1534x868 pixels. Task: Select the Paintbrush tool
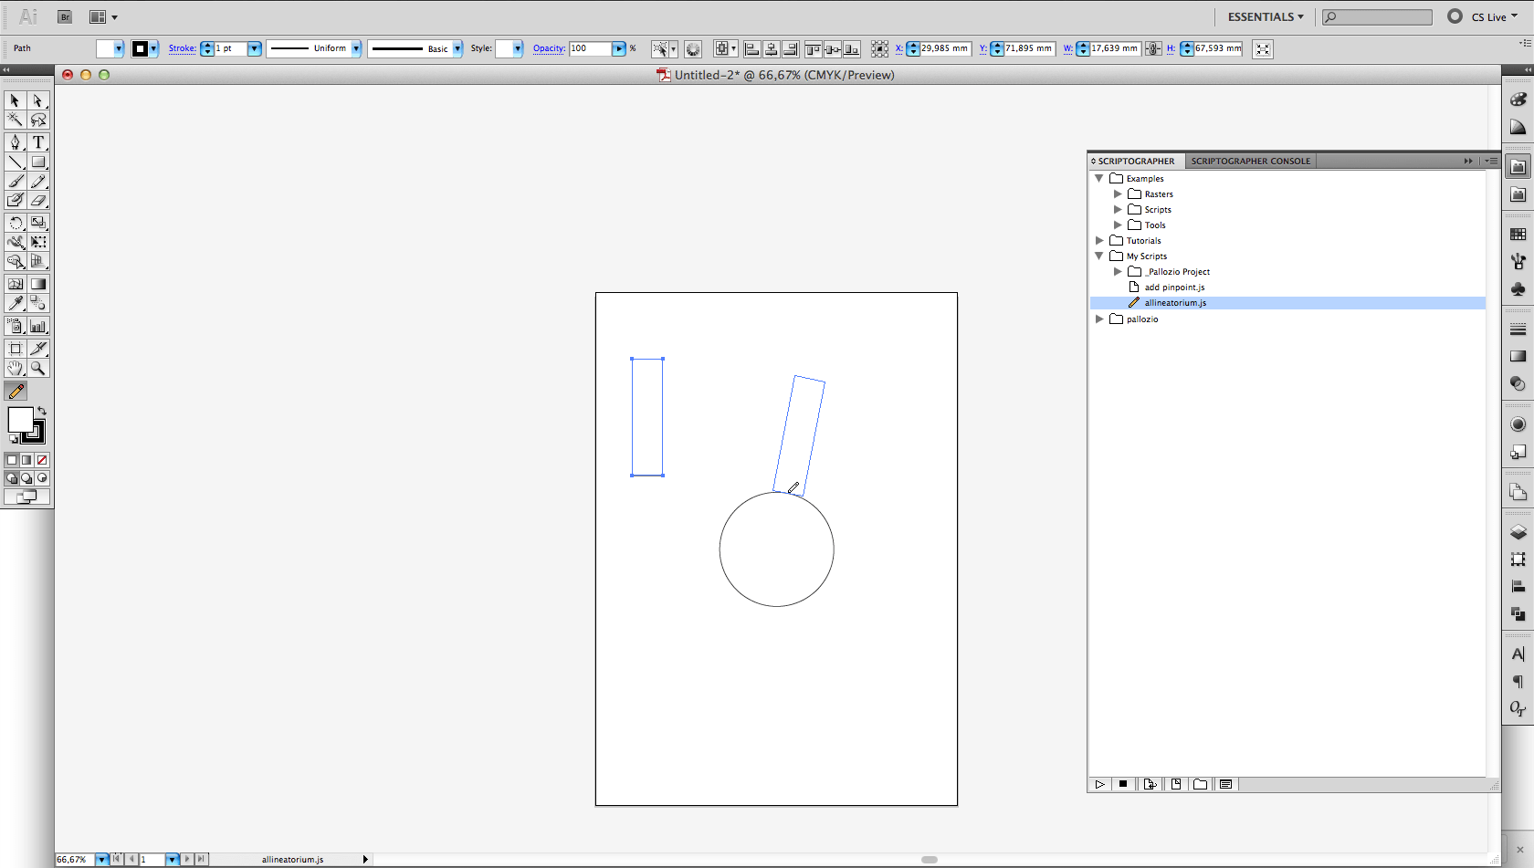point(14,181)
